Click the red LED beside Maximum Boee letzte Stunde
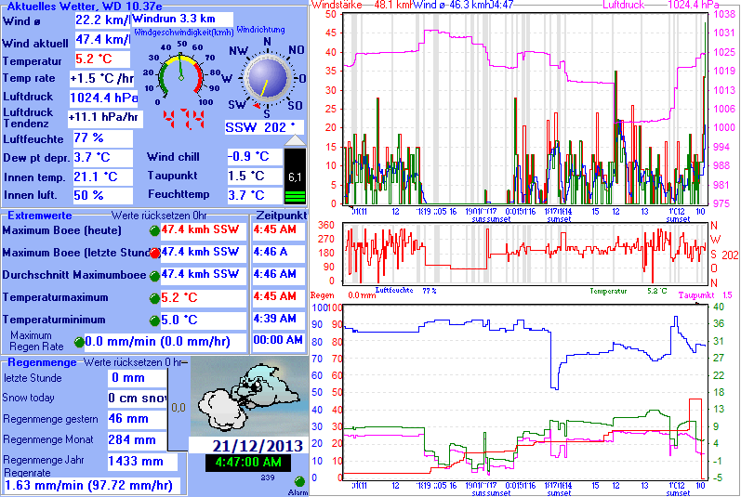 (154, 253)
